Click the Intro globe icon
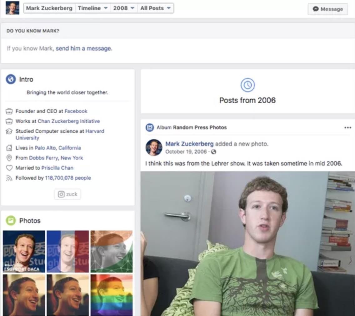The image size is (355, 316). coord(11,79)
